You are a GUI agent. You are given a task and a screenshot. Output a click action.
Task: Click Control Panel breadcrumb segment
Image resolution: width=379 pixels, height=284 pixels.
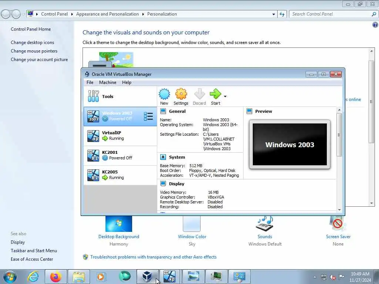coord(54,14)
